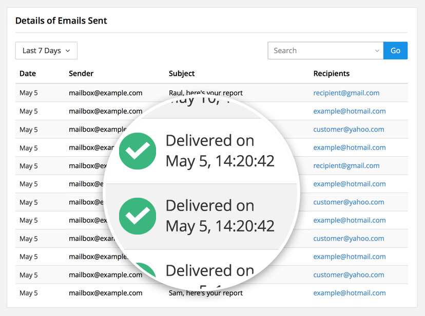Click the Details of Emails Sent heading
Viewport: 425px width, 316px height.
(x=61, y=21)
